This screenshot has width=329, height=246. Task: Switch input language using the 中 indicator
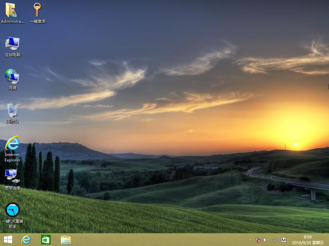pos(274,239)
